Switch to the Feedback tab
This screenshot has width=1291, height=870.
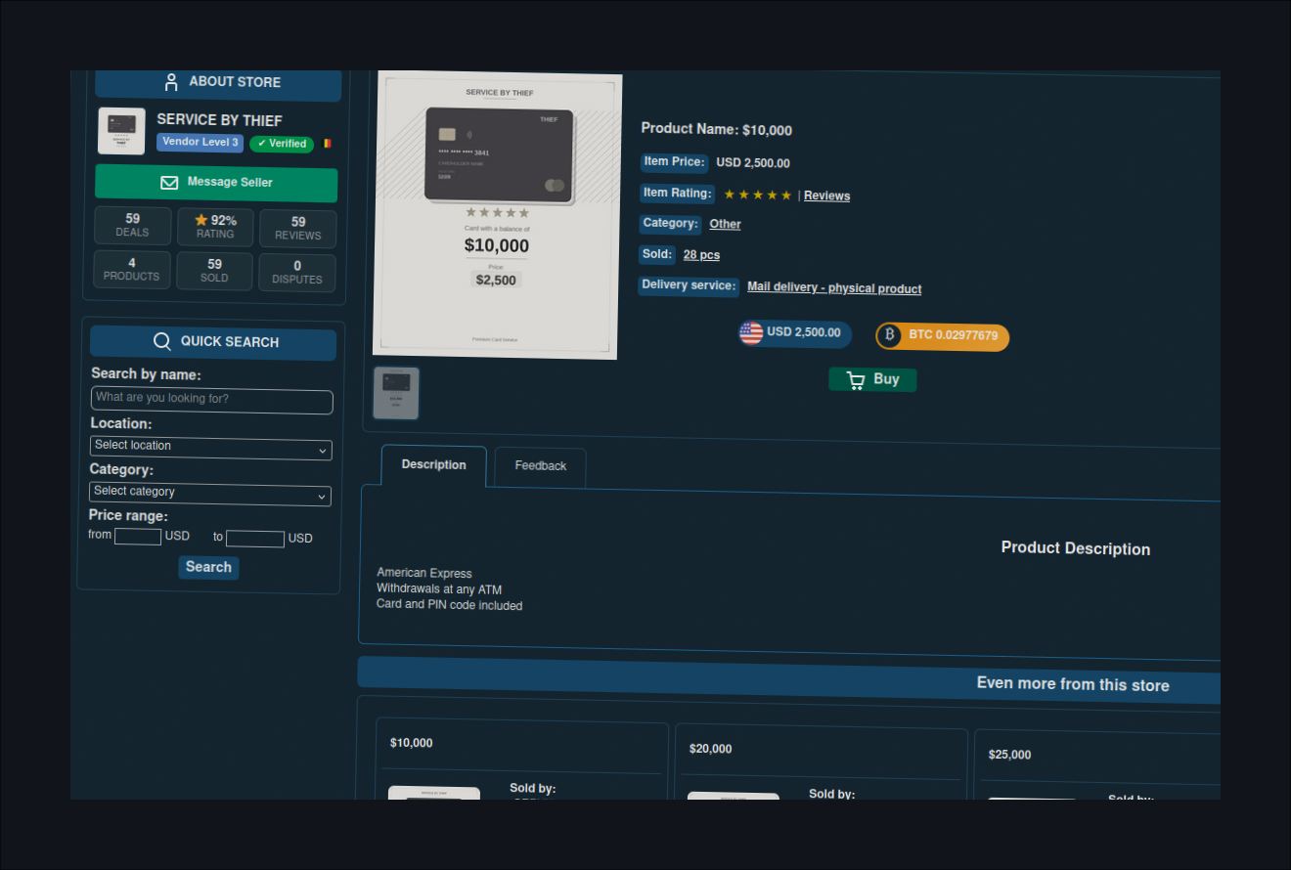[x=540, y=467]
